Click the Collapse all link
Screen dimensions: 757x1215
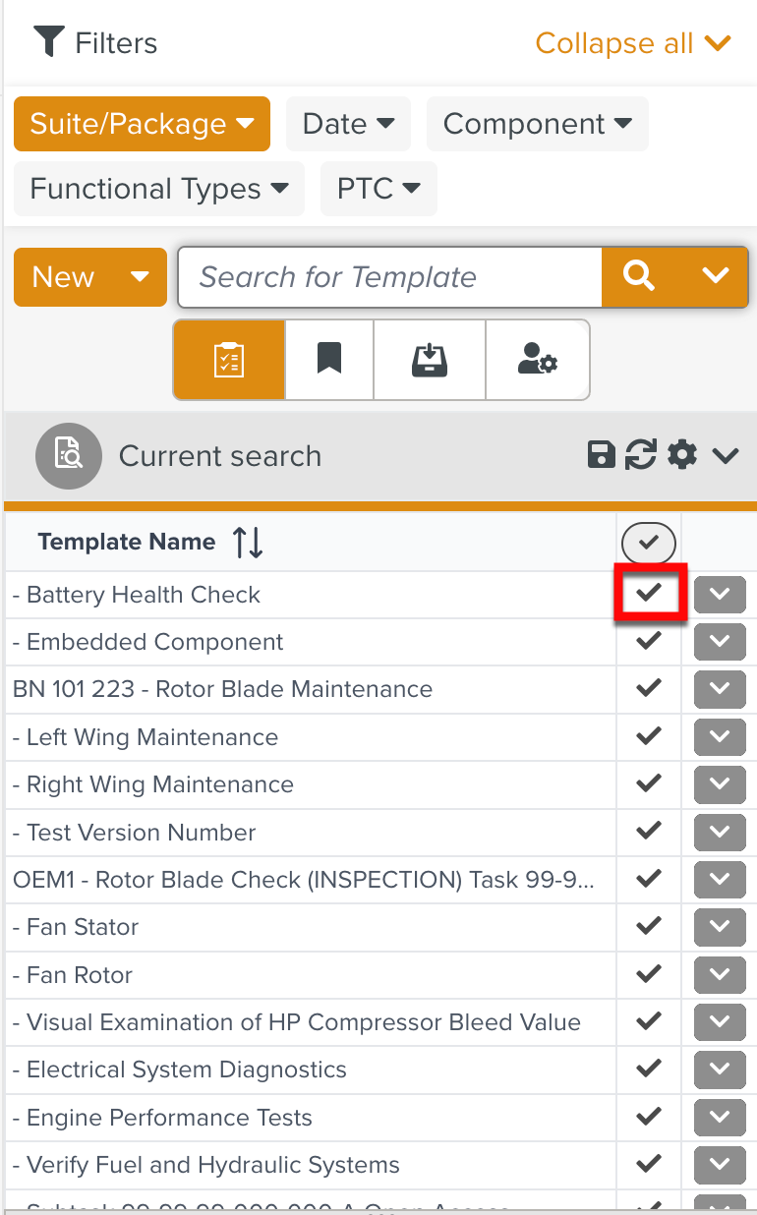[632, 43]
